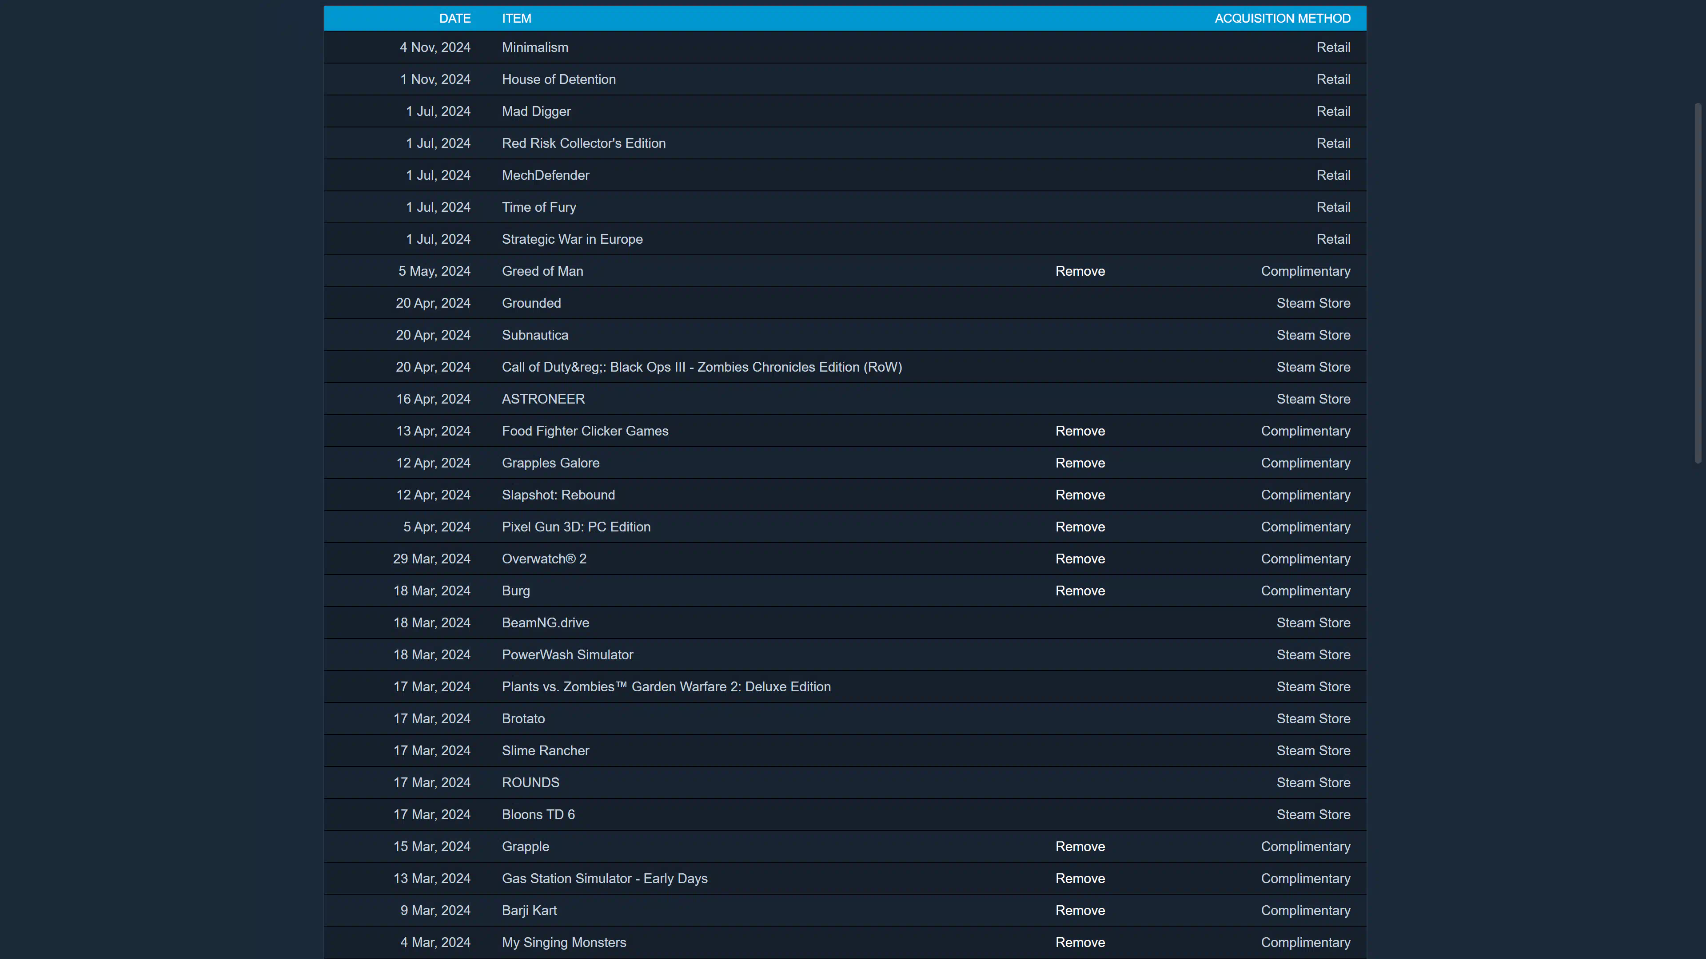The width and height of the screenshot is (1706, 959).
Task: Click Complimentary in the Barji Kart row
Action: (1305, 911)
